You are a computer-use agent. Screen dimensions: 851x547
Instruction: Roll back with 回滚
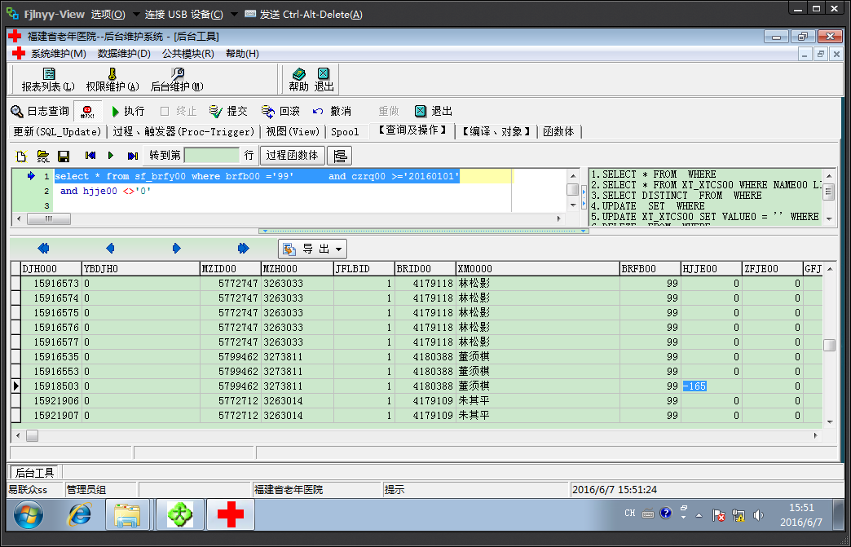tap(280, 111)
